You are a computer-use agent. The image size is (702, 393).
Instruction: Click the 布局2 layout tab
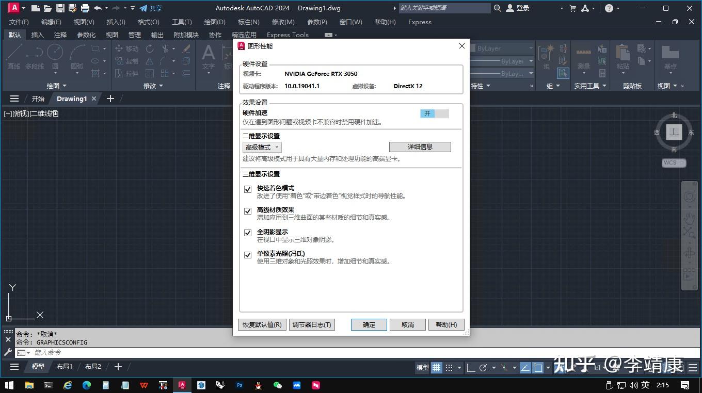click(x=93, y=366)
